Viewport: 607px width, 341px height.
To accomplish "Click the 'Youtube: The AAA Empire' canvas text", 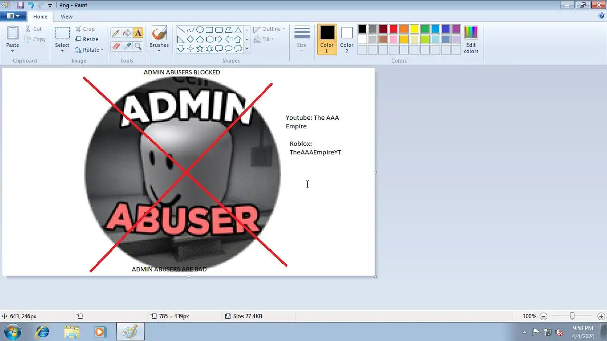I will coord(312,122).
